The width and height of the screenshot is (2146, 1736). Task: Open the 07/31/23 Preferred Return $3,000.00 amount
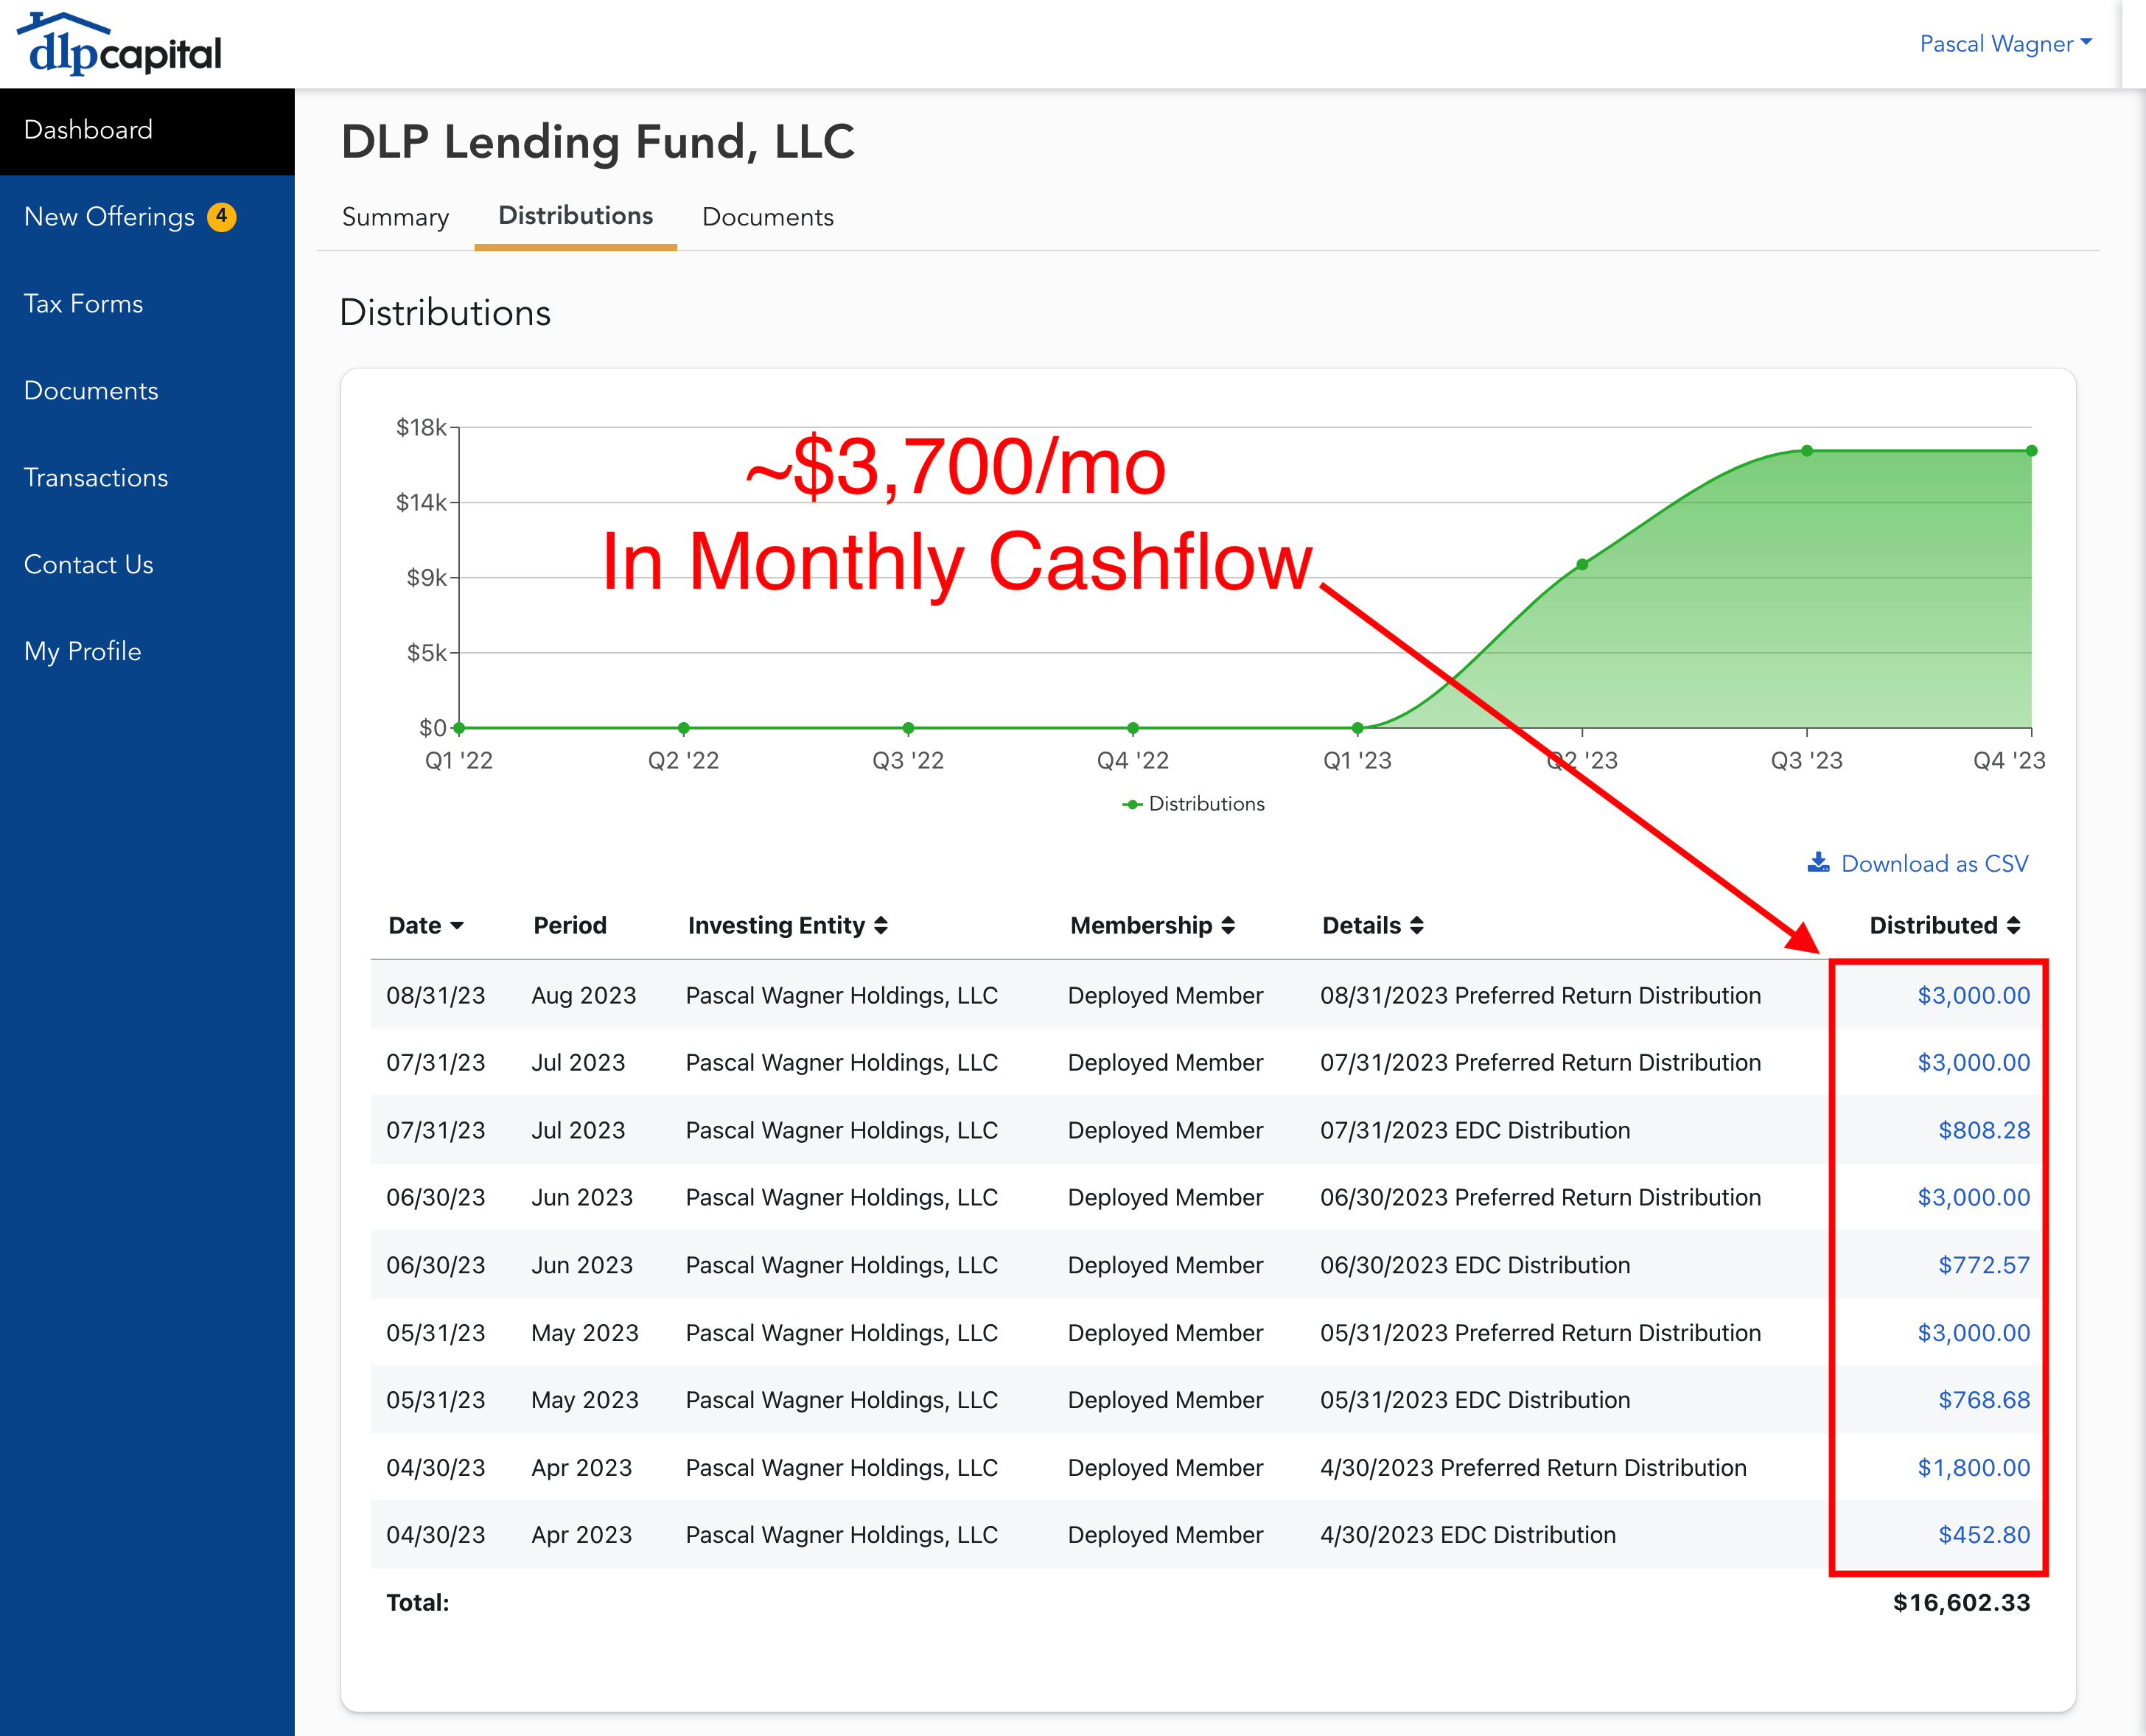[x=1973, y=1063]
